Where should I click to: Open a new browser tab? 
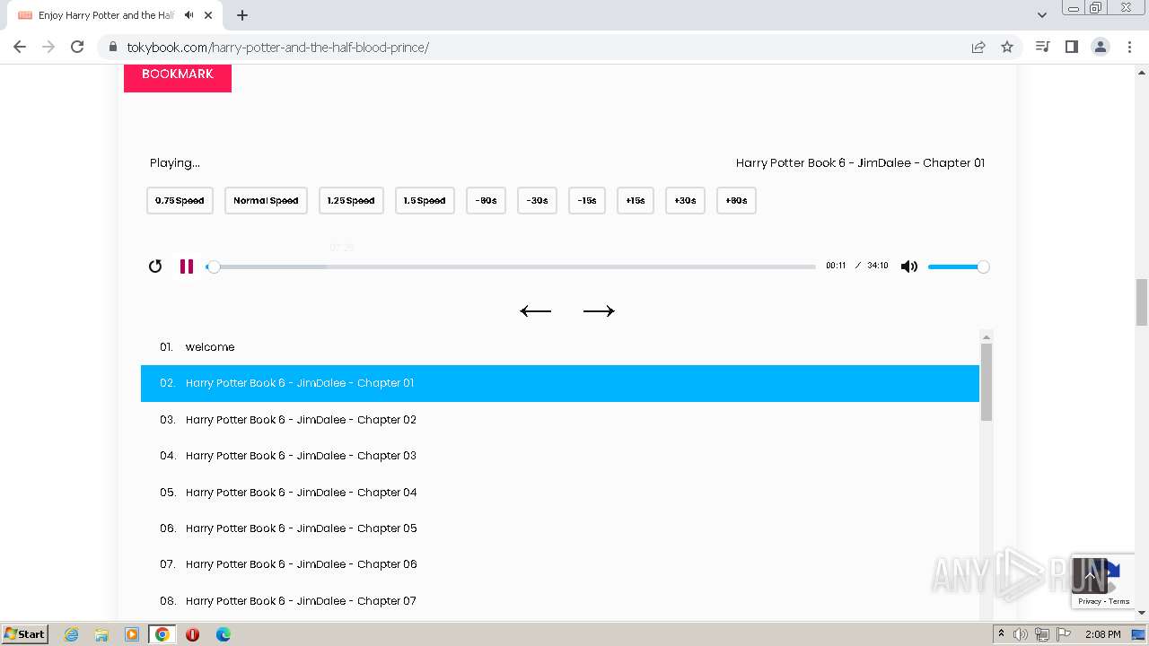pyautogui.click(x=242, y=15)
